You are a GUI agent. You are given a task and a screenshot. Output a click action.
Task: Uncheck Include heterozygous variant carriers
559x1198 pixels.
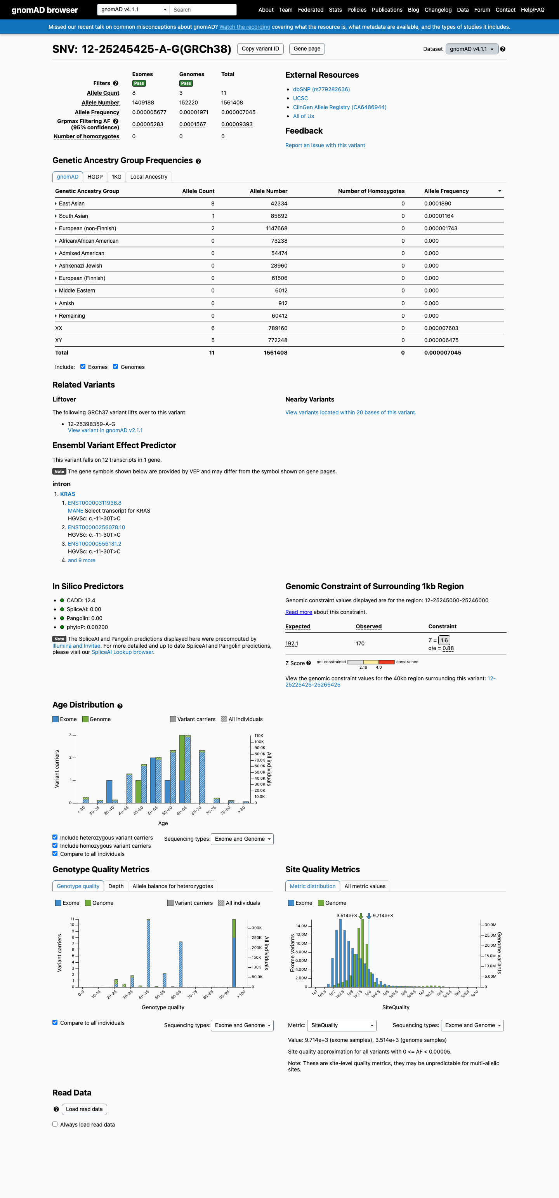55,837
